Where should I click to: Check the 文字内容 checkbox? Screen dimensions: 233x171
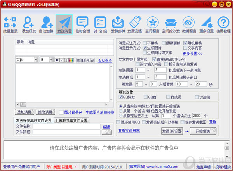point(185,48)
